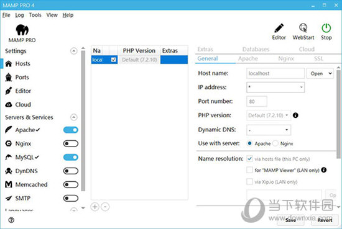
Task: Toggle the Apache server switch
Action: point(71,130)
